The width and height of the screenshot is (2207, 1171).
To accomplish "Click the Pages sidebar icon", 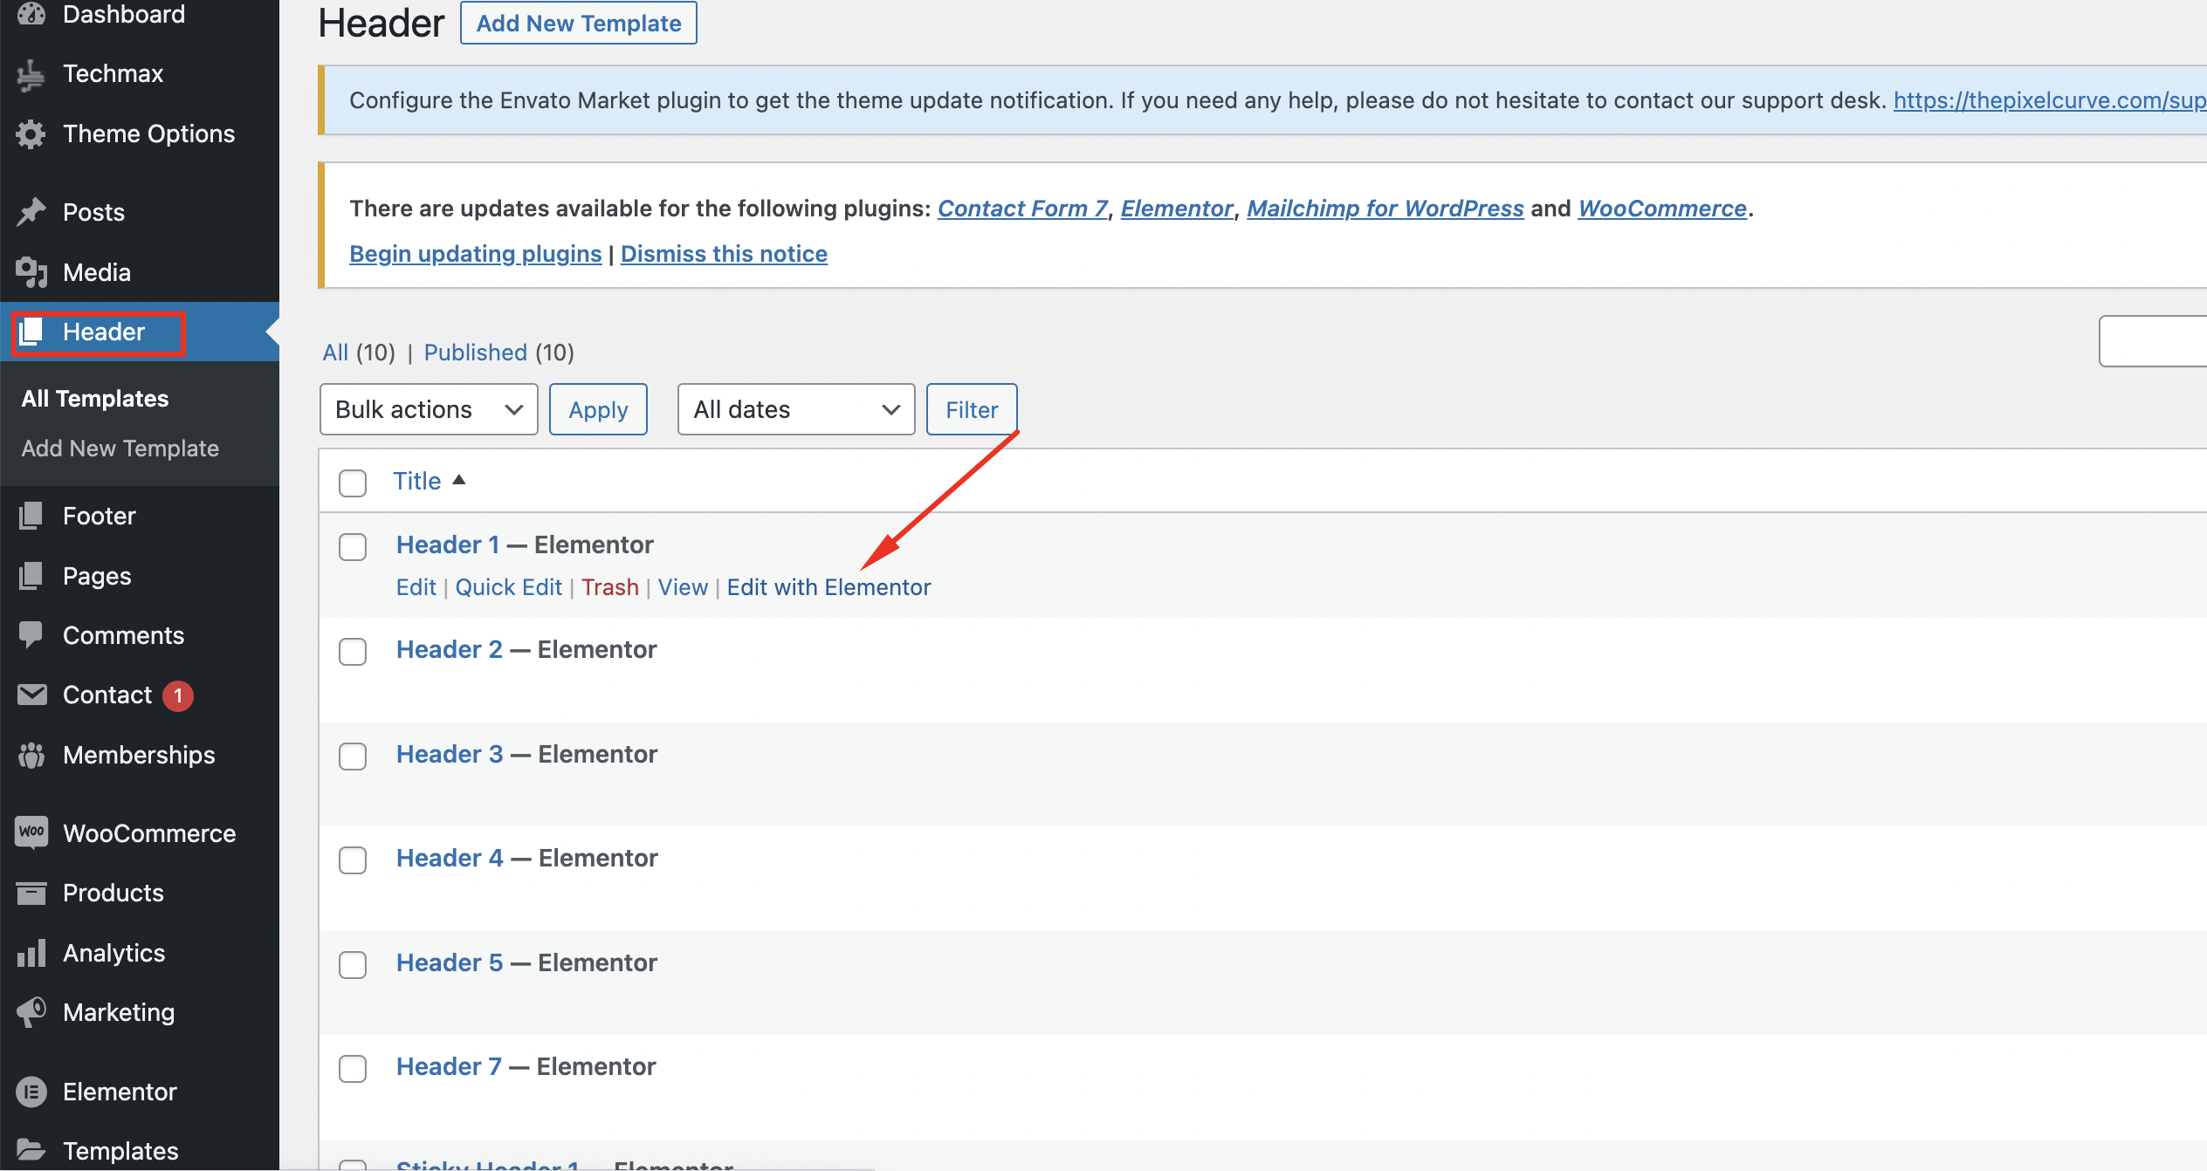I will (31, 576).
